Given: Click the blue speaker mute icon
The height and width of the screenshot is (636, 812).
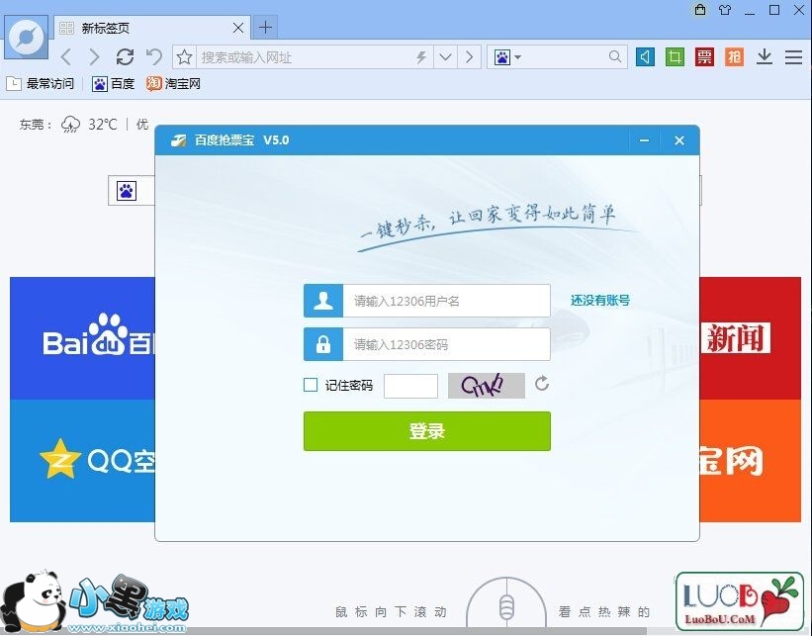Looking at the screenshot, I should pos(645,56).
